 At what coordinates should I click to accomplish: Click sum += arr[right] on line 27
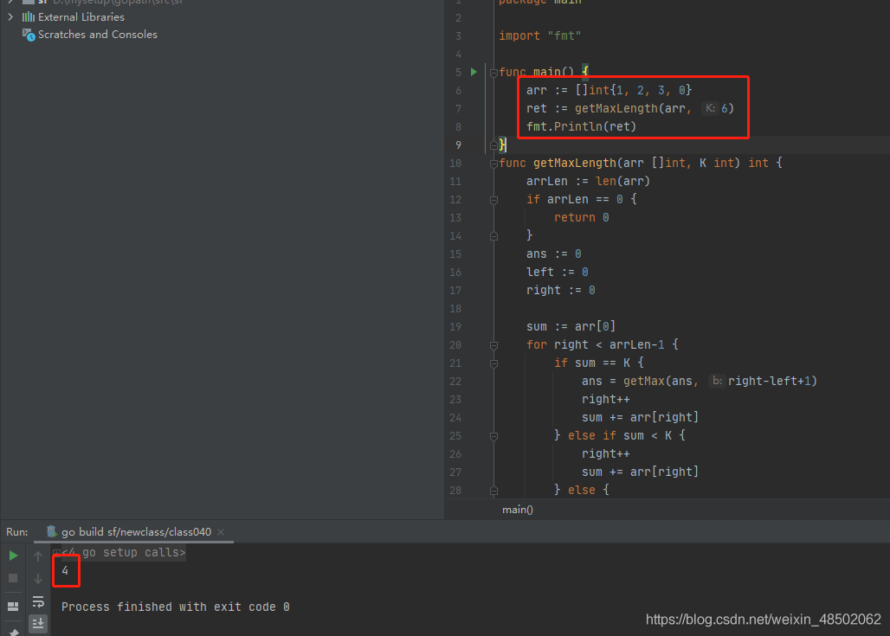point(640,472)
